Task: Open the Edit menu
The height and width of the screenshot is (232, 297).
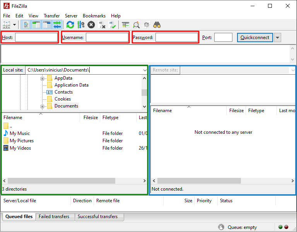Action: tap(19, 16)
